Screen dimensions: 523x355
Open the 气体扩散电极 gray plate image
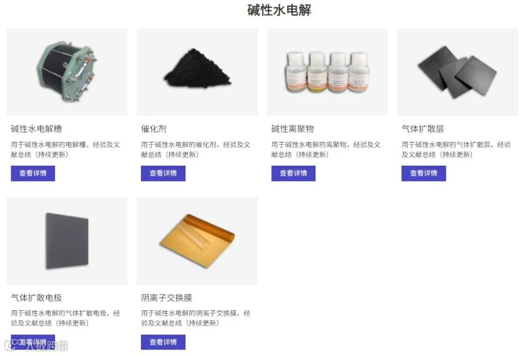[x=67, y=241]
